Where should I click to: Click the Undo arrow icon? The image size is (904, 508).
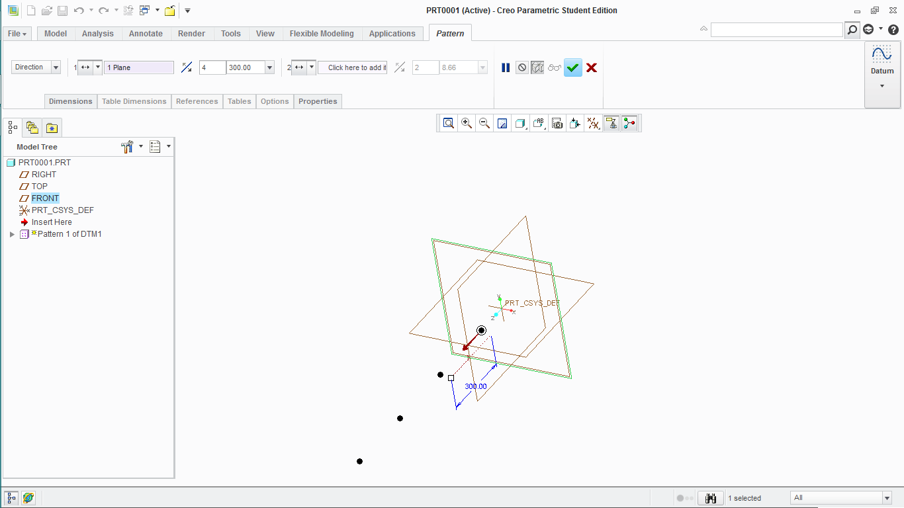(x=79, y=11)
